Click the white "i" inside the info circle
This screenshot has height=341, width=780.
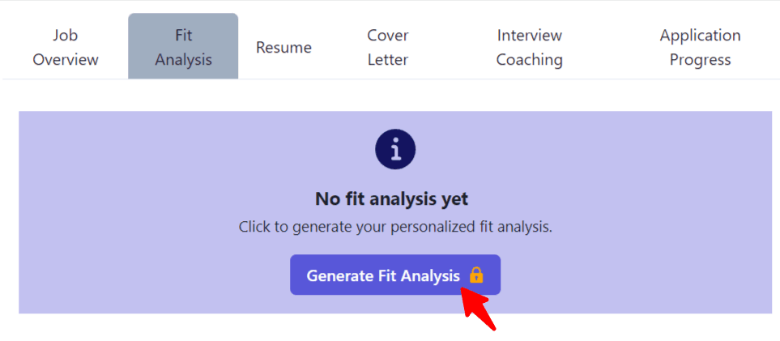(x=395, y=149)
